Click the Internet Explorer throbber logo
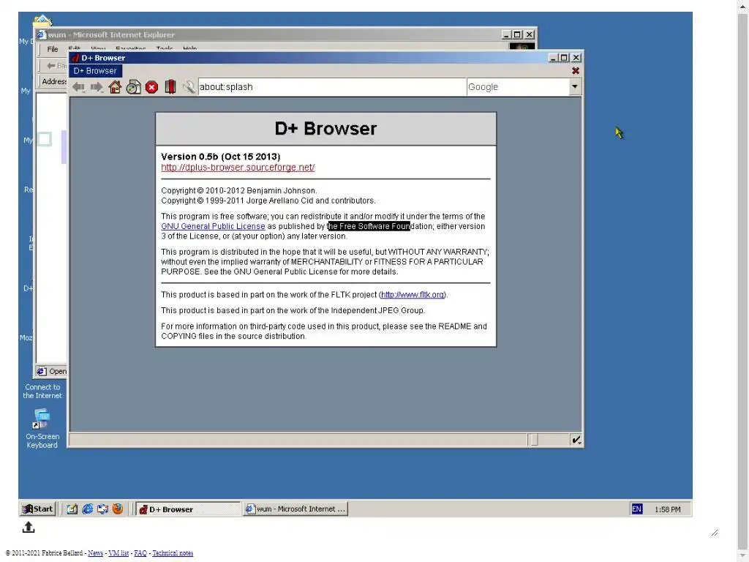Viewport: 749px width, 562px height. [522, 46]
